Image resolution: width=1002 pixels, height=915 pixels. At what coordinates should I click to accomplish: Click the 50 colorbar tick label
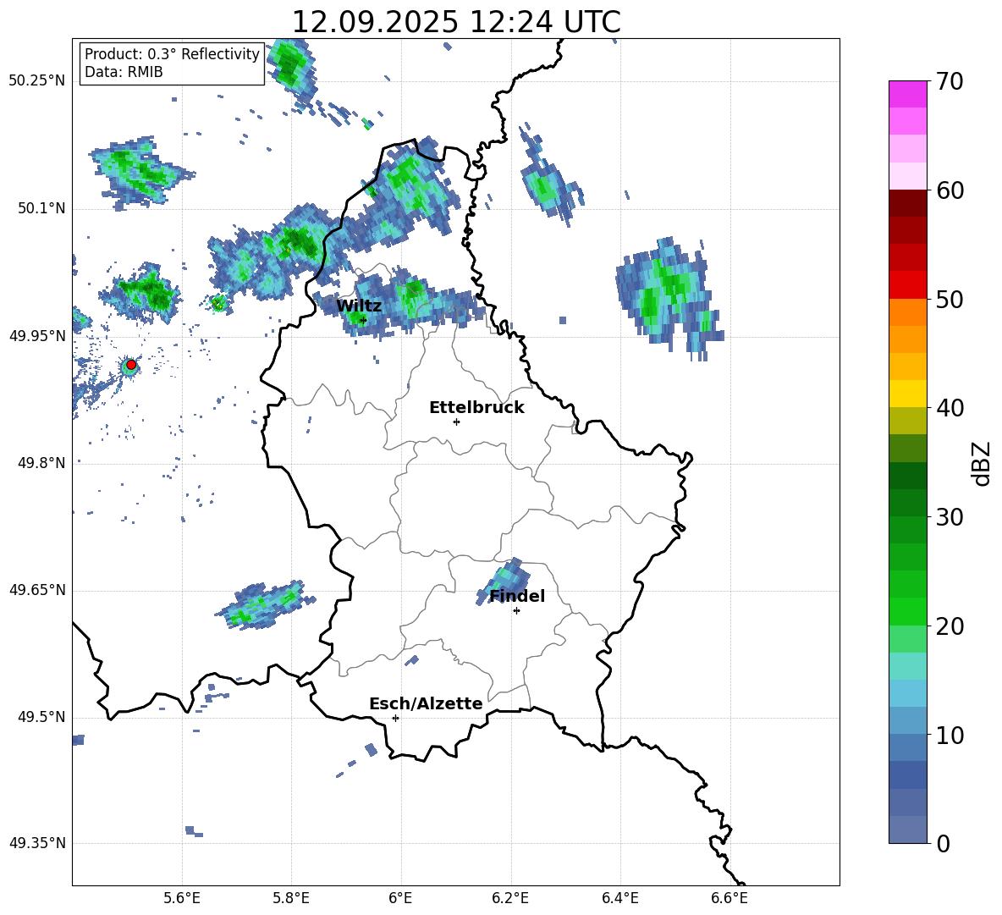[950, 300]
